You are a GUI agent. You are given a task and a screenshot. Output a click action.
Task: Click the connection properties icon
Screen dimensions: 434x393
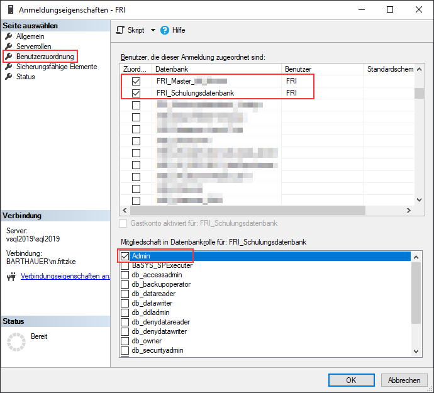tap(11, 276)
